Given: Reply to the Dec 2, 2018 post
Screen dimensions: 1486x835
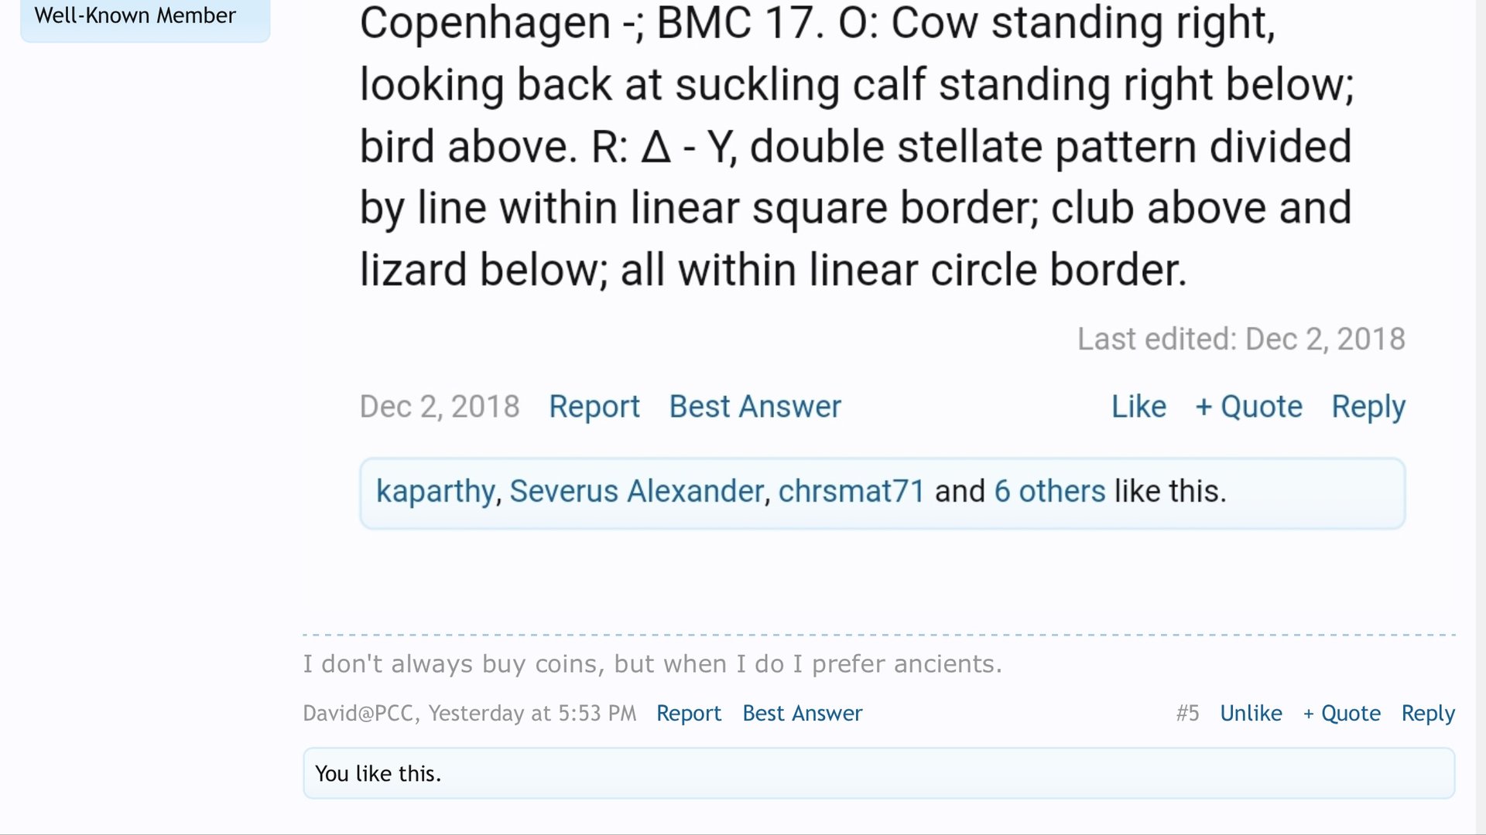Looking at the screenshot, I should pyautogui.click(x=1368, y=407).
